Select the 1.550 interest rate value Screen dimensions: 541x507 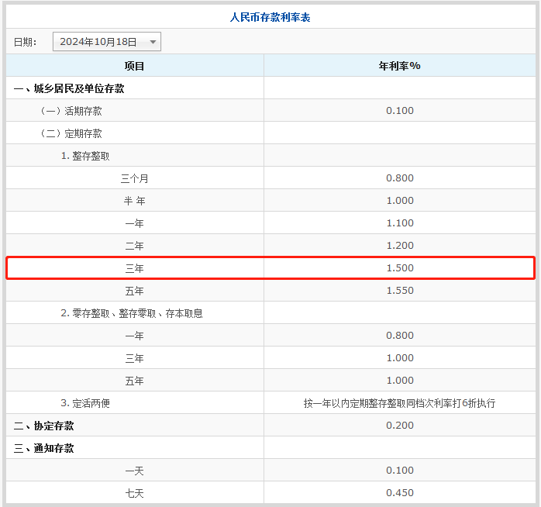400,291
